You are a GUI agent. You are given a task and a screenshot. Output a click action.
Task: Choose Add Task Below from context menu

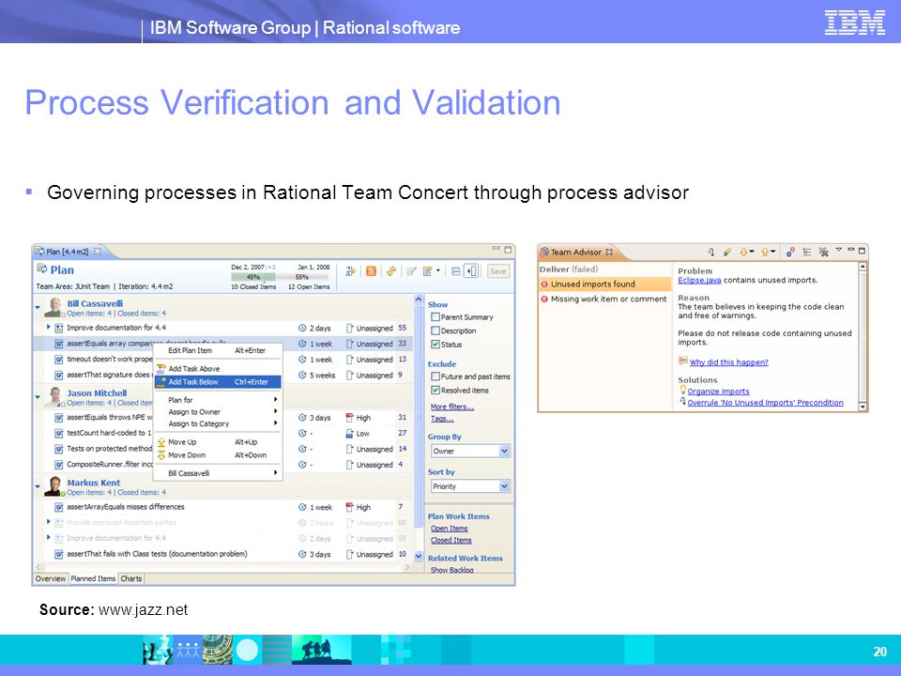218,382
